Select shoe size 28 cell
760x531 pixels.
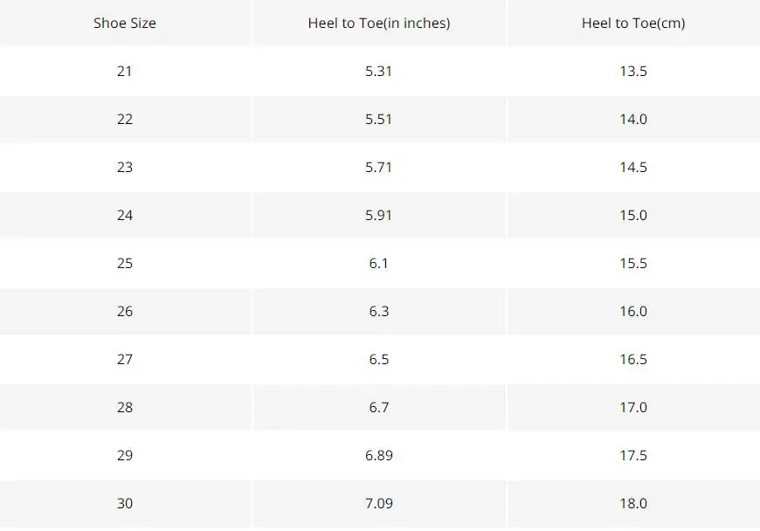[125, 407]
